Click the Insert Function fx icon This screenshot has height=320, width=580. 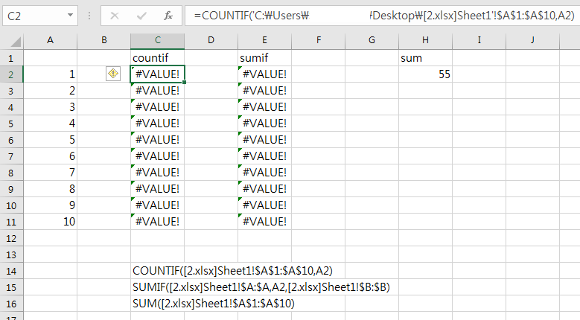[x=168, y=16]
